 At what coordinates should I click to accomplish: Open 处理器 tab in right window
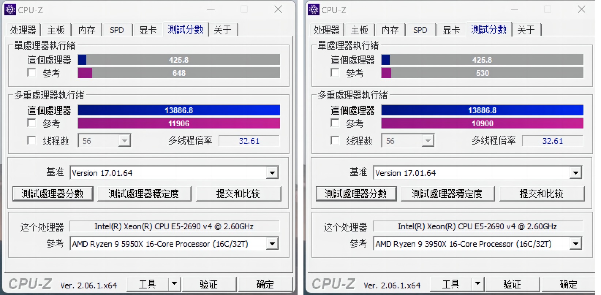(x=326, y=30)
